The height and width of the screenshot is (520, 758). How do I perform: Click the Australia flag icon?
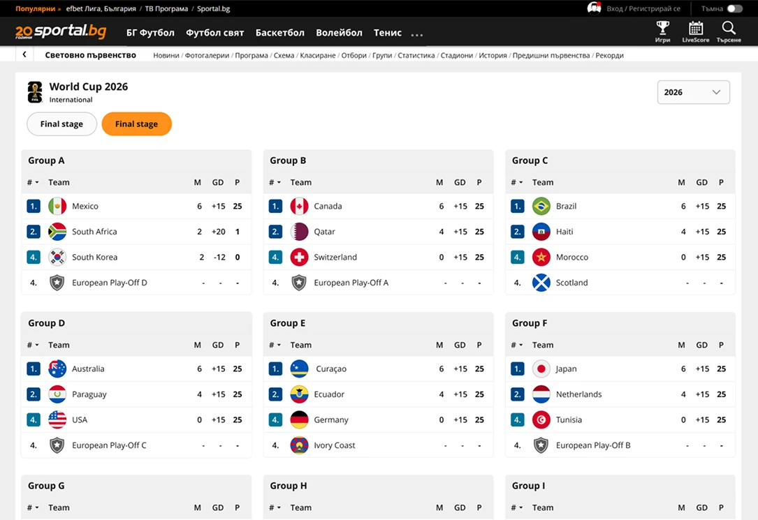57,369
